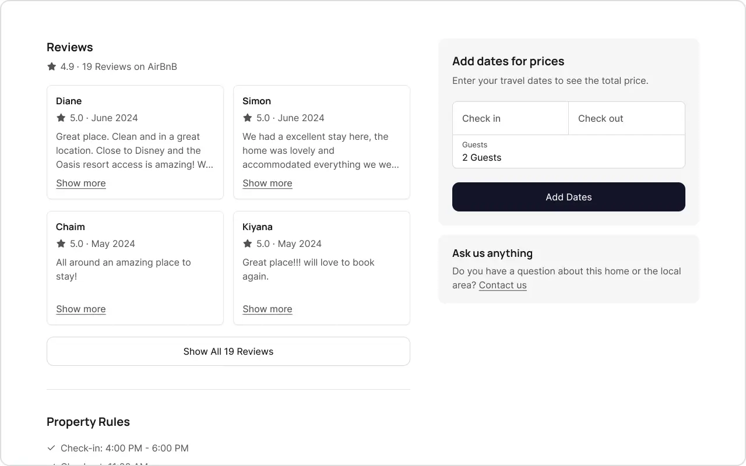This screenshot has width=746, height=466.
Task: Select the Check out date field
Action: coord(627,118)
